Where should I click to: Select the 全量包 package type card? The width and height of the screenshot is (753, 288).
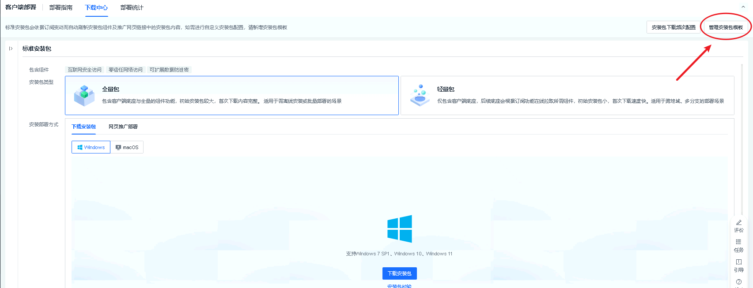(232, 95)
